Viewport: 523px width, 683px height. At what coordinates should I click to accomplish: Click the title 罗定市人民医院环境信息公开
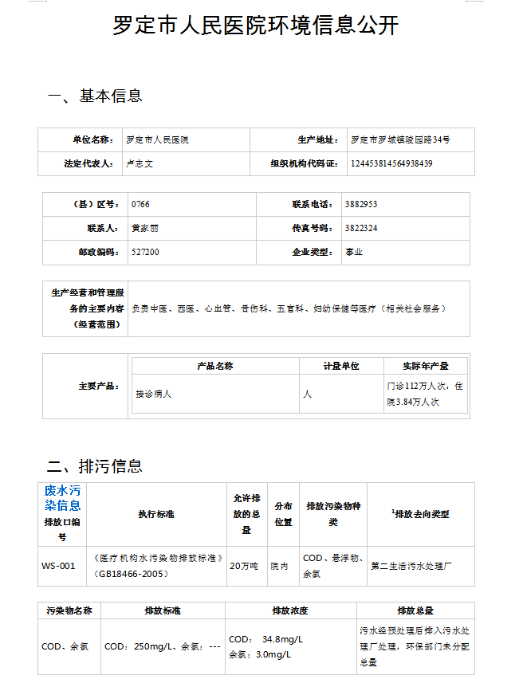click(x=256, y=25)
